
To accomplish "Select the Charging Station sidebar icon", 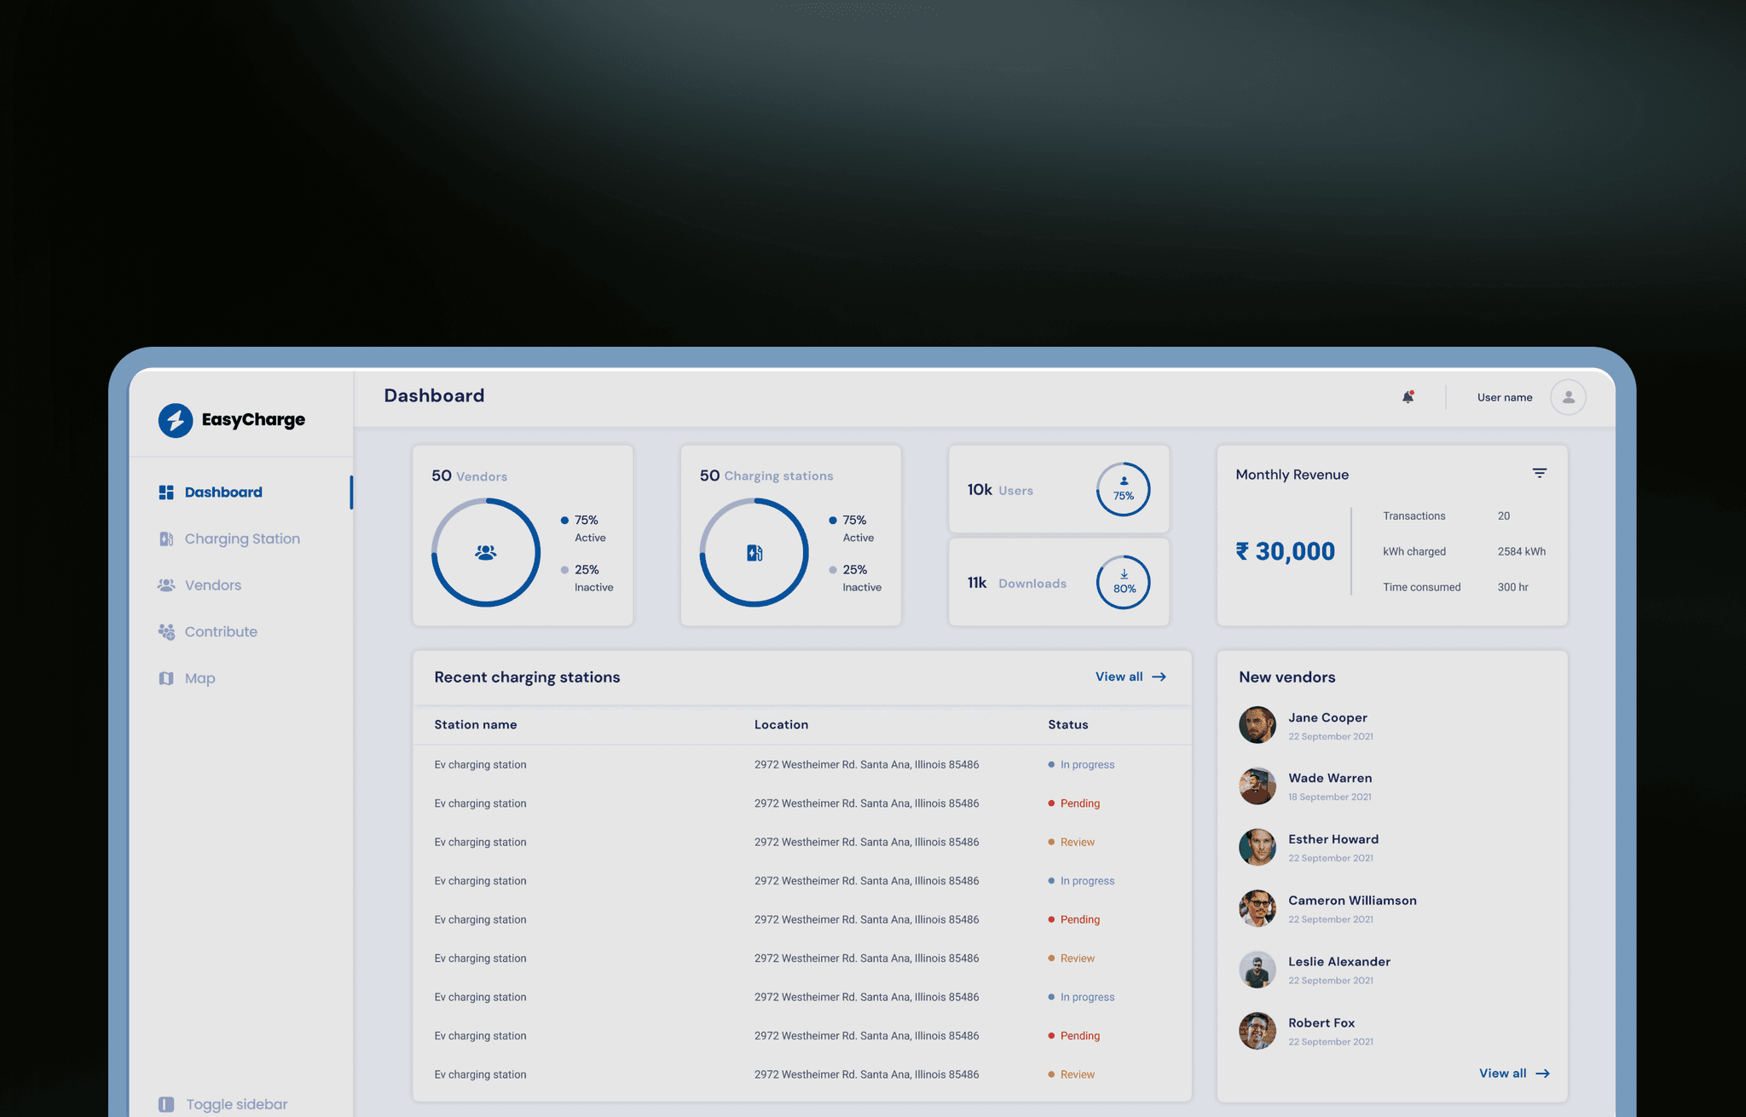I will [166, 538].
